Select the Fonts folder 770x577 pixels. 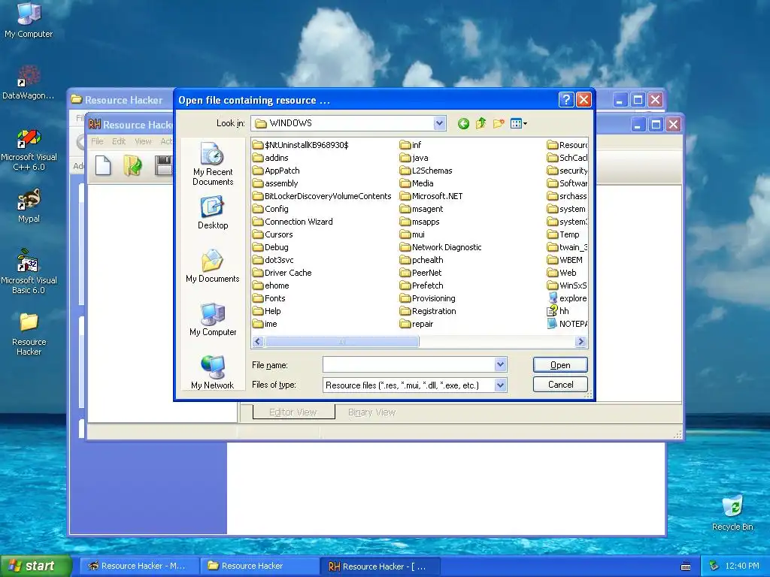point(269,298)
